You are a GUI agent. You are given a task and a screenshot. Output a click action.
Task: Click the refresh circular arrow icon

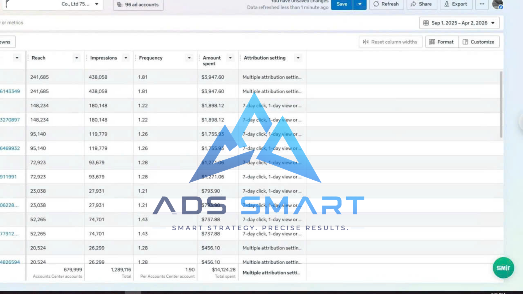376,4
